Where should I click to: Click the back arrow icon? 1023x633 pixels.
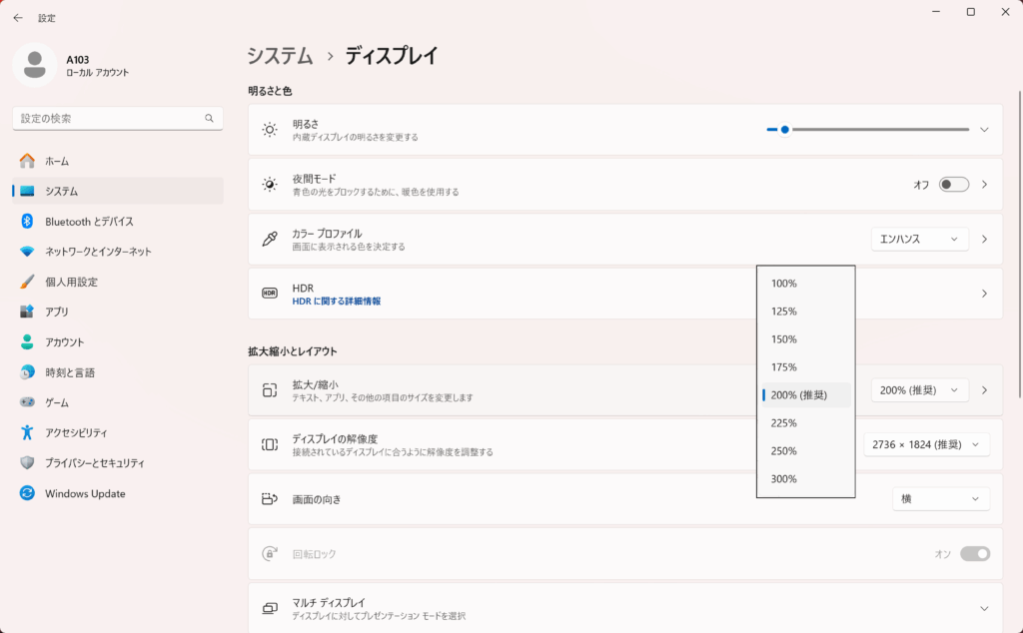pyautogui.click(x=18, y=18)
